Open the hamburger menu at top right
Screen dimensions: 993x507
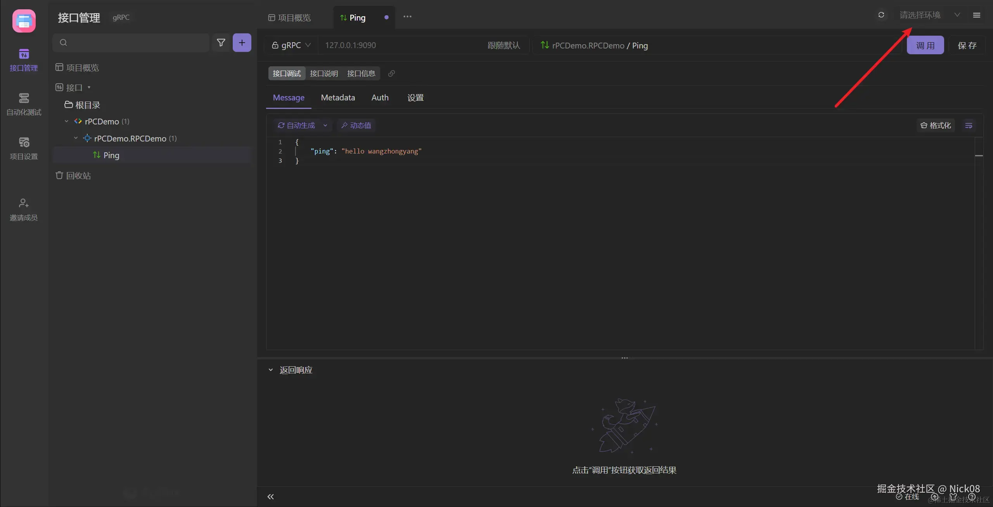click(976, 15)
